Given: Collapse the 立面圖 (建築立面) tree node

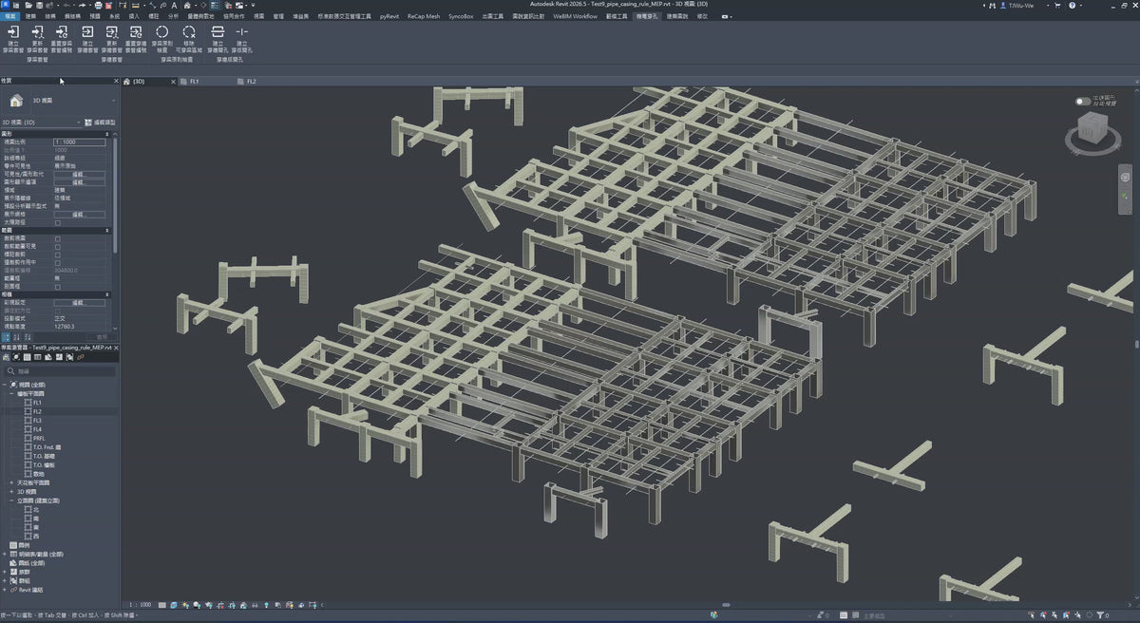Looking at the screenshot, I should click(12, 500).
